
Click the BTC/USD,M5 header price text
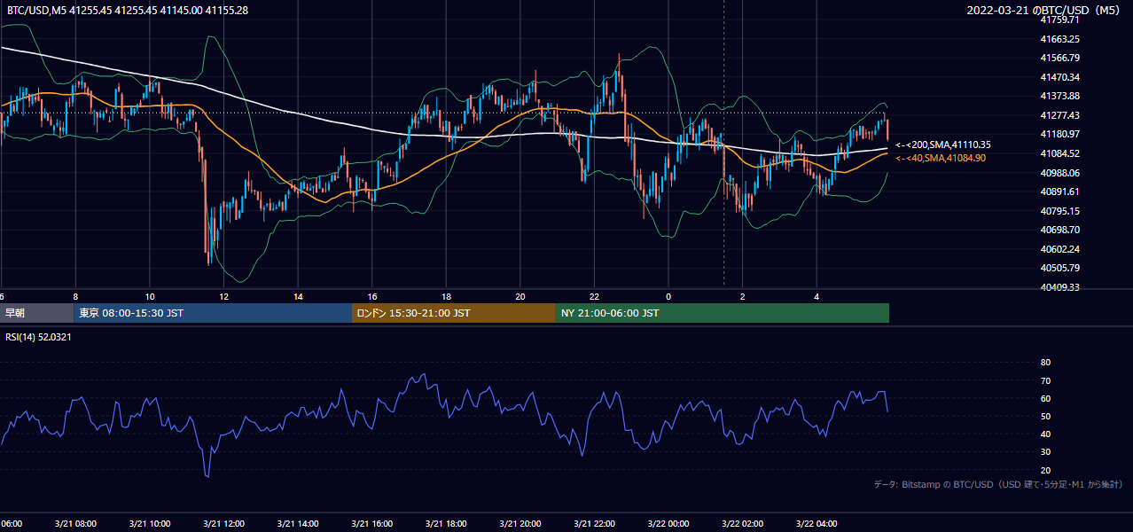point(128,10)
